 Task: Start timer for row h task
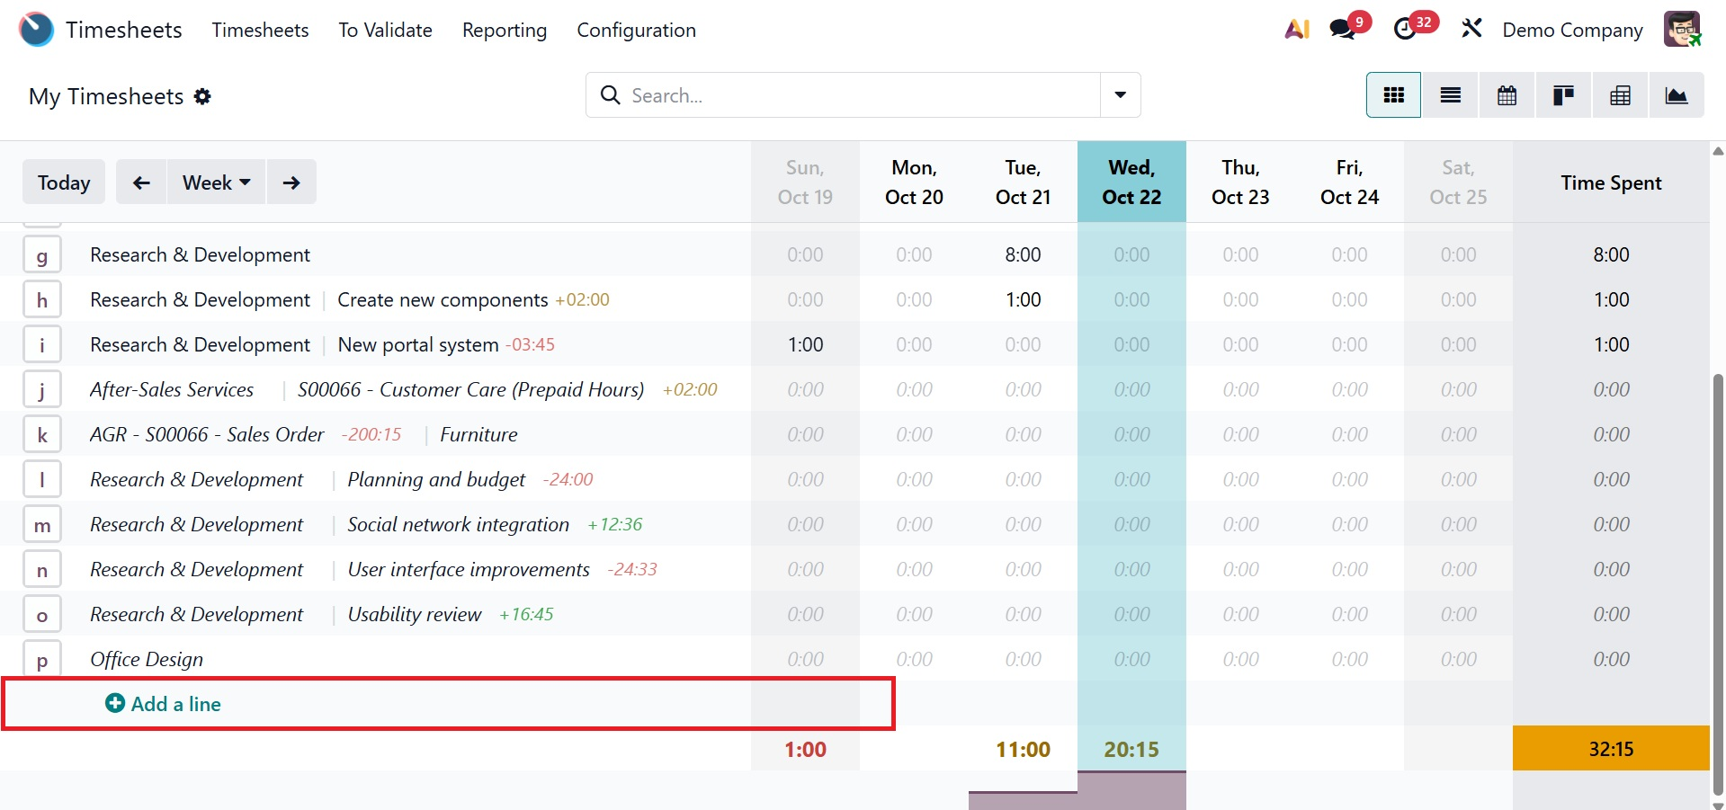click(42, 300)
